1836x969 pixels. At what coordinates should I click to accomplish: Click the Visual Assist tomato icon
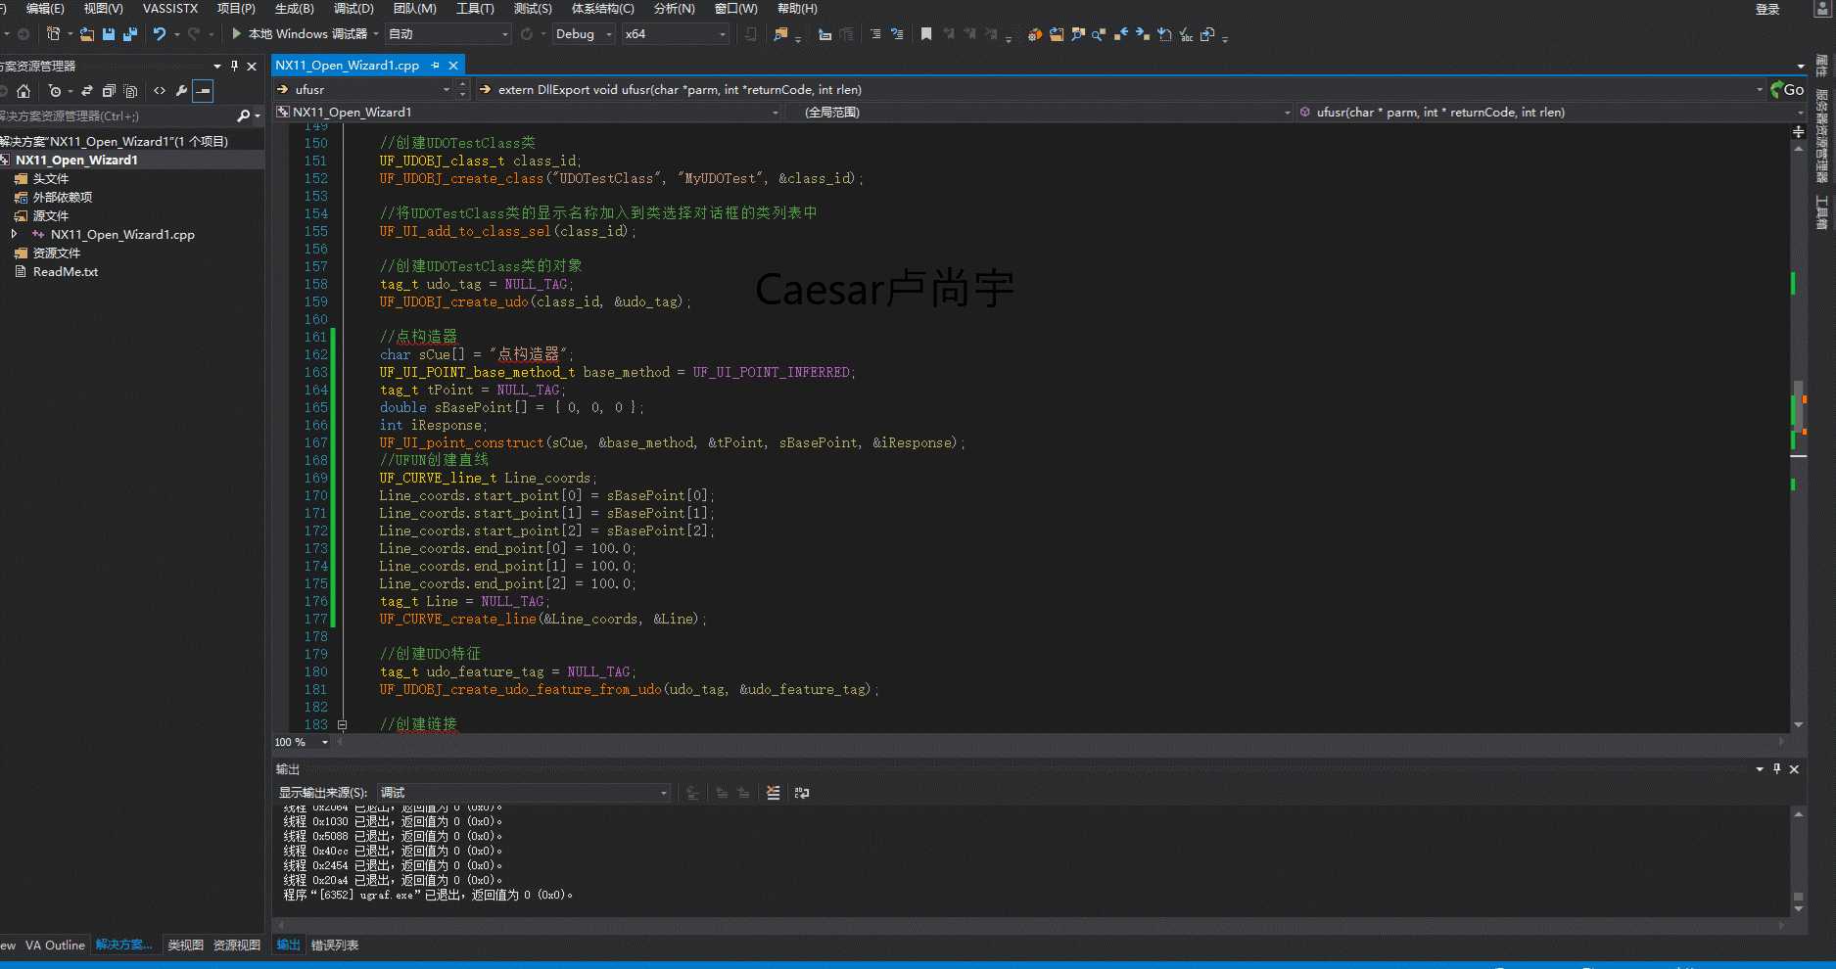pos(1034,34)
